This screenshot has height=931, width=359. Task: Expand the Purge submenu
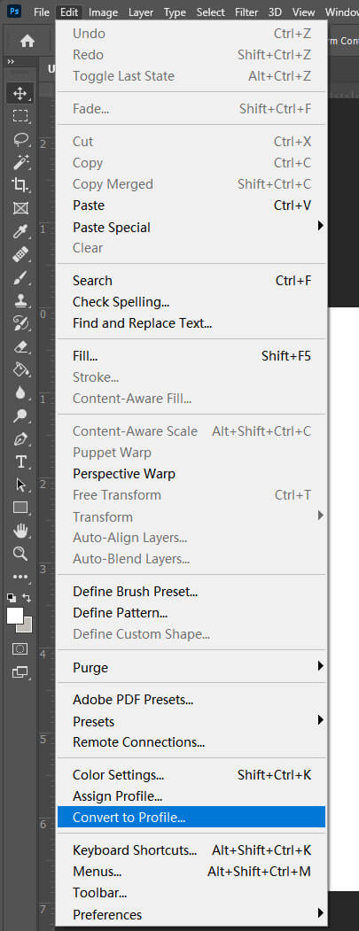click(x=191, y=667)
